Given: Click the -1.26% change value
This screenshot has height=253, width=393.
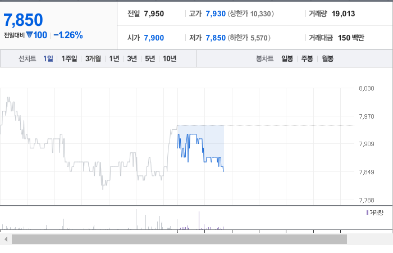Looking at the screenshot, I should [68, 35].
